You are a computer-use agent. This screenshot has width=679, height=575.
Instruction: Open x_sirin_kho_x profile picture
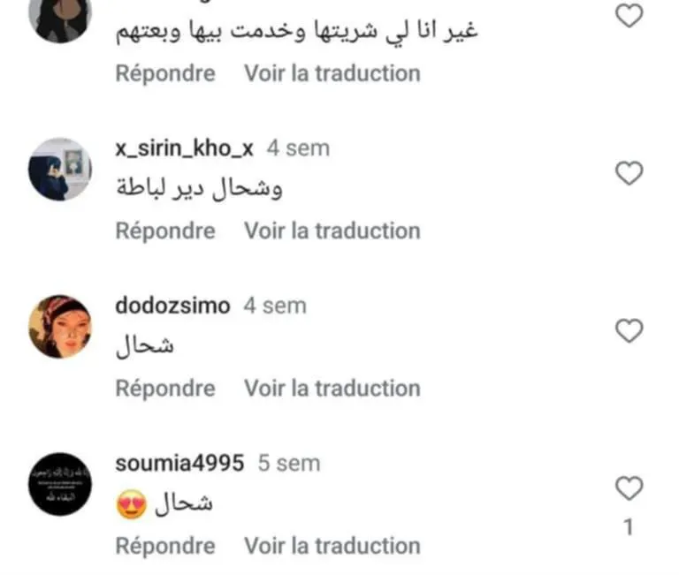[60, 170]
